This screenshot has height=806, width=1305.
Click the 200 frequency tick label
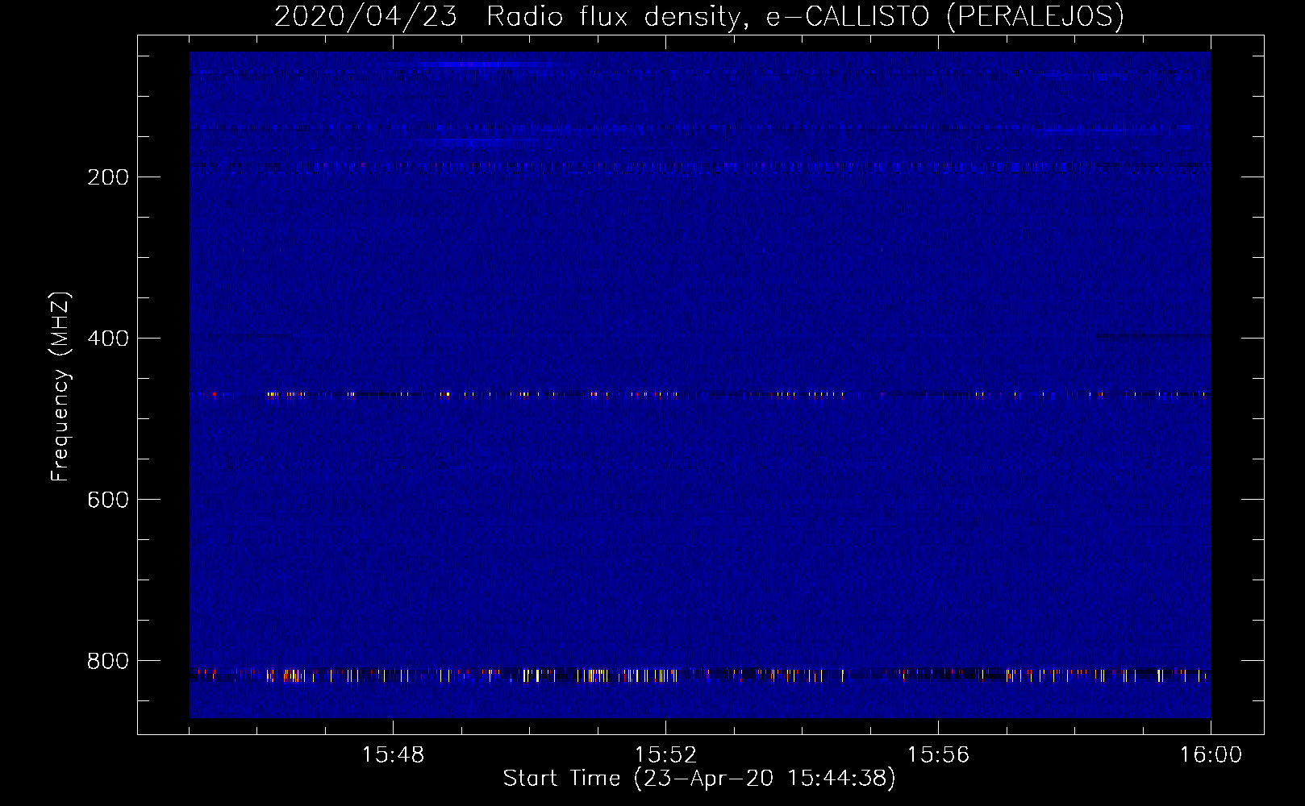pos(108,177)
